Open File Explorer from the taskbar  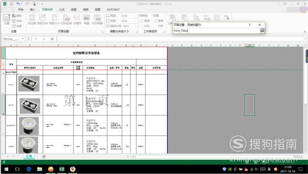click(x=40, y=169)
